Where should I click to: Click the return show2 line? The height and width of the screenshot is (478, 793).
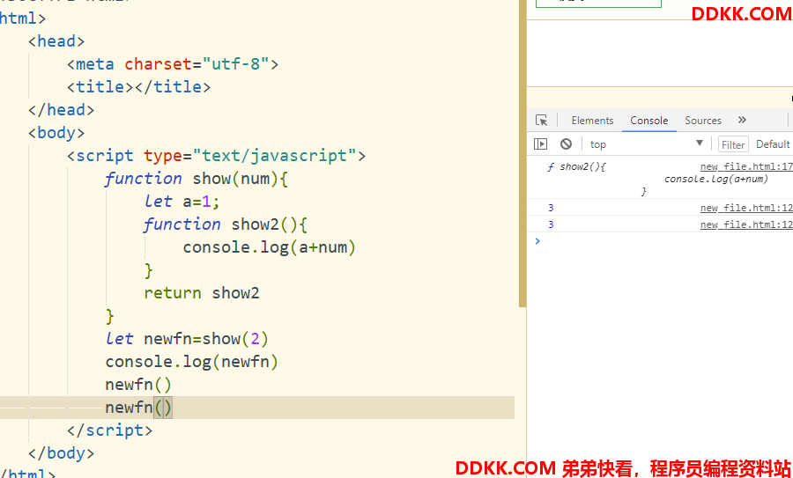(x=201, y=293)
